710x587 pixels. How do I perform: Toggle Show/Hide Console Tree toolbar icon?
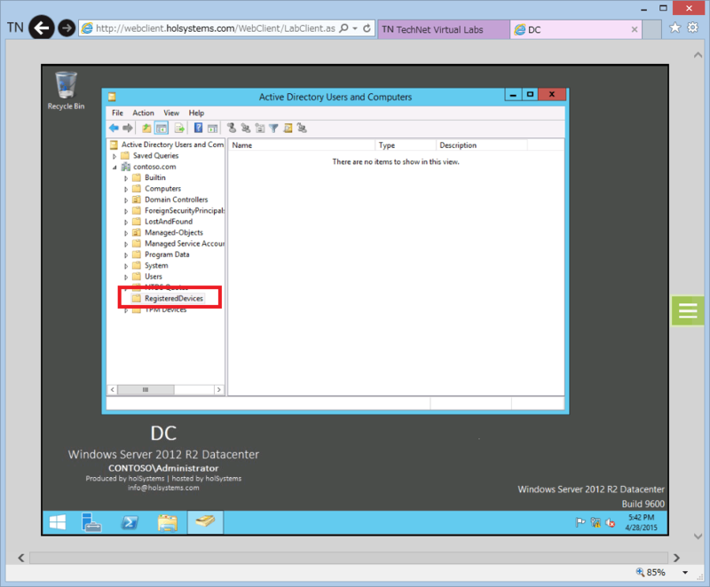pos(162,129)
